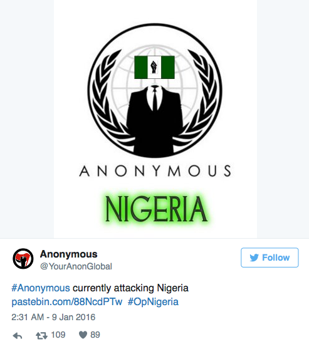Open the Anonymous red flag profile avatar
The width and height of the screenshot is (309, 349).
pos(23,259)
